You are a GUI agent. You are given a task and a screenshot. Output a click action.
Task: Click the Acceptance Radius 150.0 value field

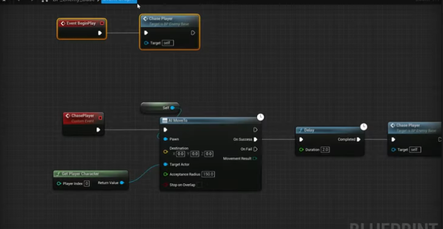[208, 174]
